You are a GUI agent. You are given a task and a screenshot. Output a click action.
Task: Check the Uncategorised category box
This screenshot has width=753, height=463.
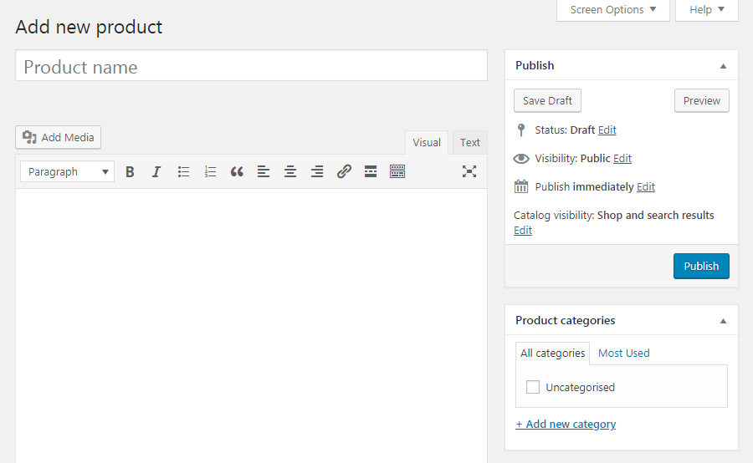pyautogui.click(x=533, y=387)
